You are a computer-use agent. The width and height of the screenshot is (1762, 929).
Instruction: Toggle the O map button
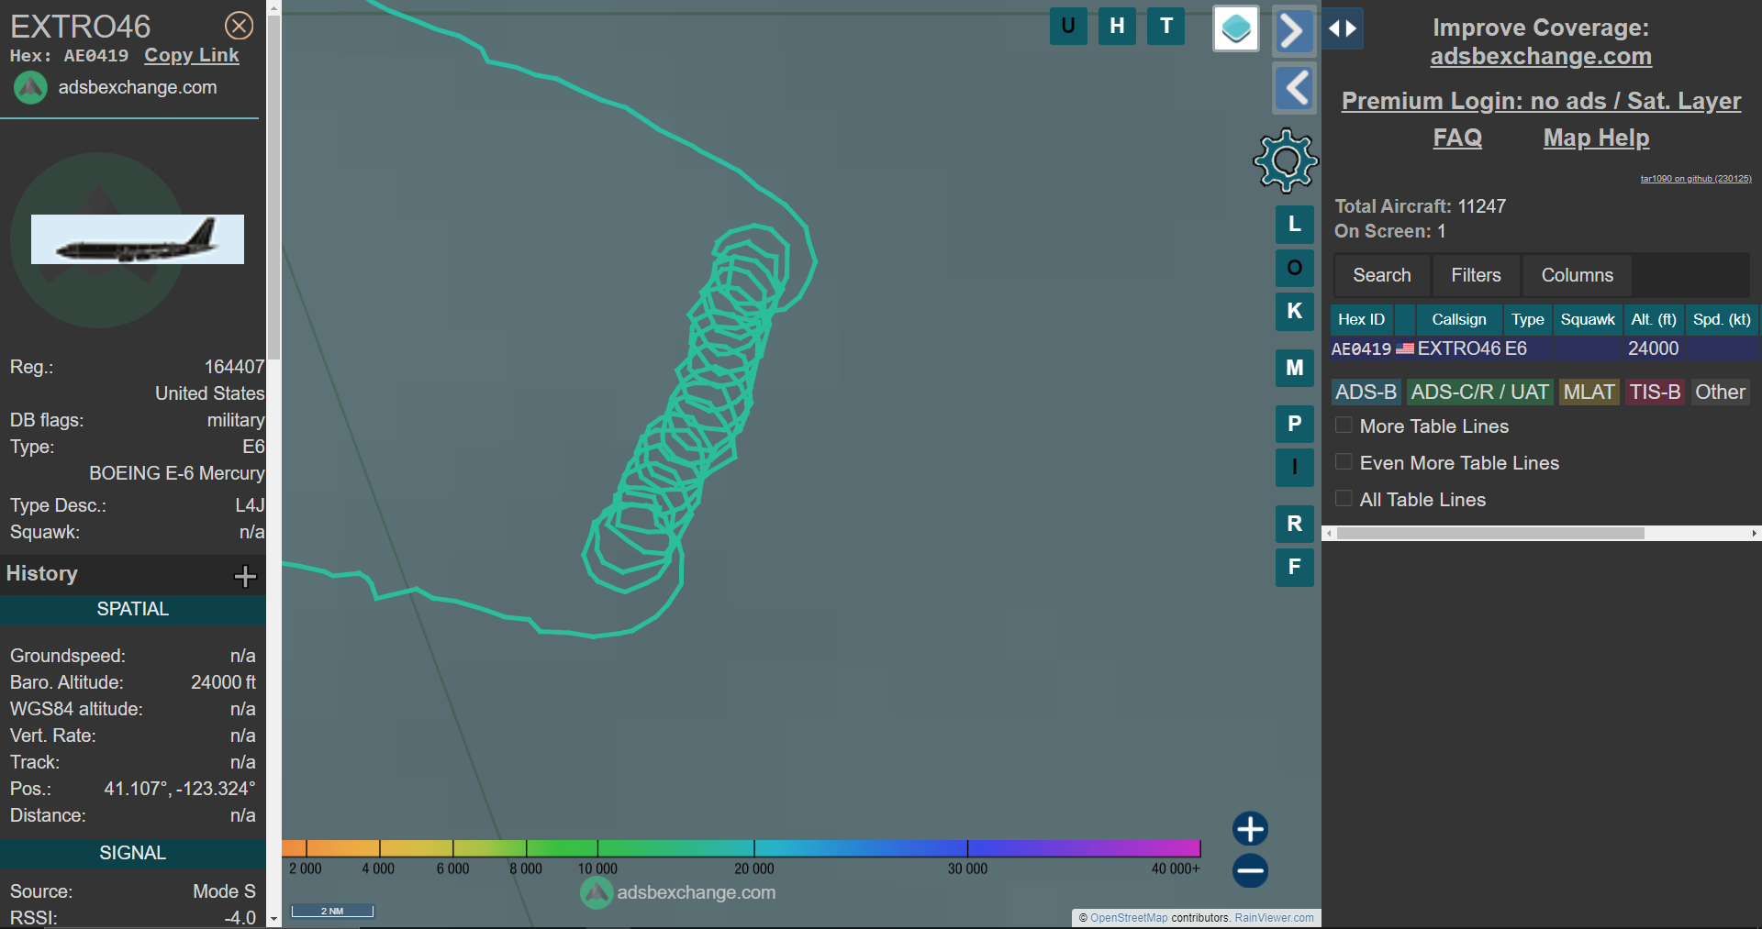1295,268
